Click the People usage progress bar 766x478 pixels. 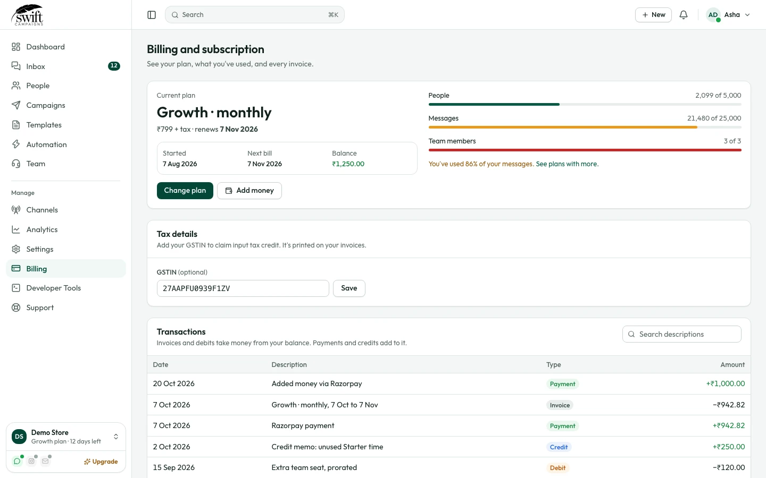coord(585,105)
